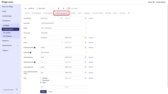Click the Avslut button
This screenshot has width=168, height=94.
(51, 92)
